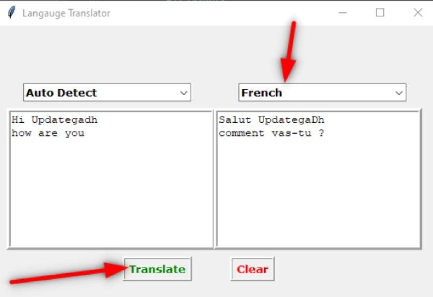Click the French translation 'Salut UpdategaDh'

coord(271,119)
